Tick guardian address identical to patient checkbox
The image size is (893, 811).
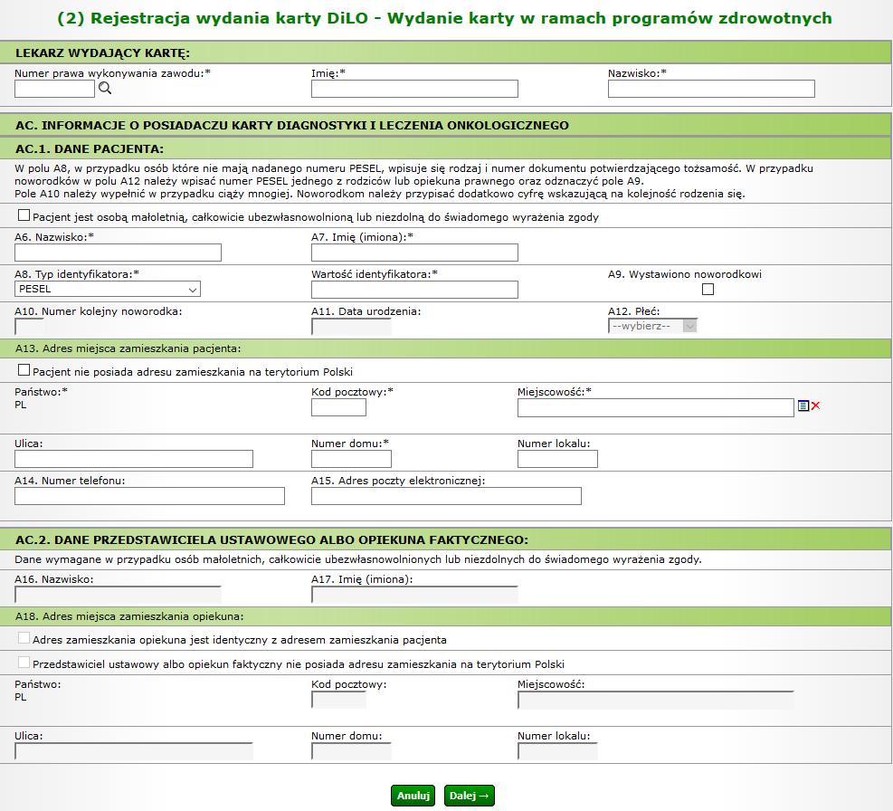click(x=24, y=638)
